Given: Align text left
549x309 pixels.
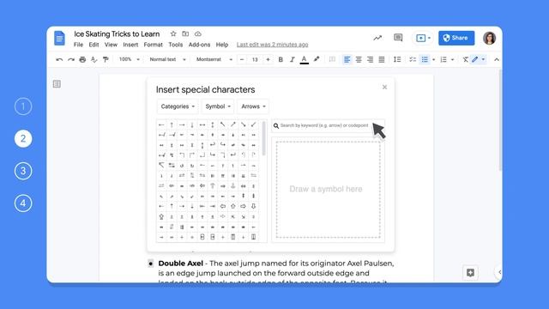Looking at the screenshot, I should 347,59.
